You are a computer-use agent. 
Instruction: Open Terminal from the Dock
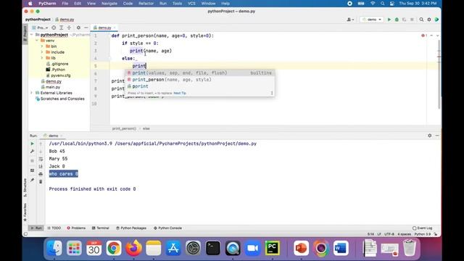point(212,248)
